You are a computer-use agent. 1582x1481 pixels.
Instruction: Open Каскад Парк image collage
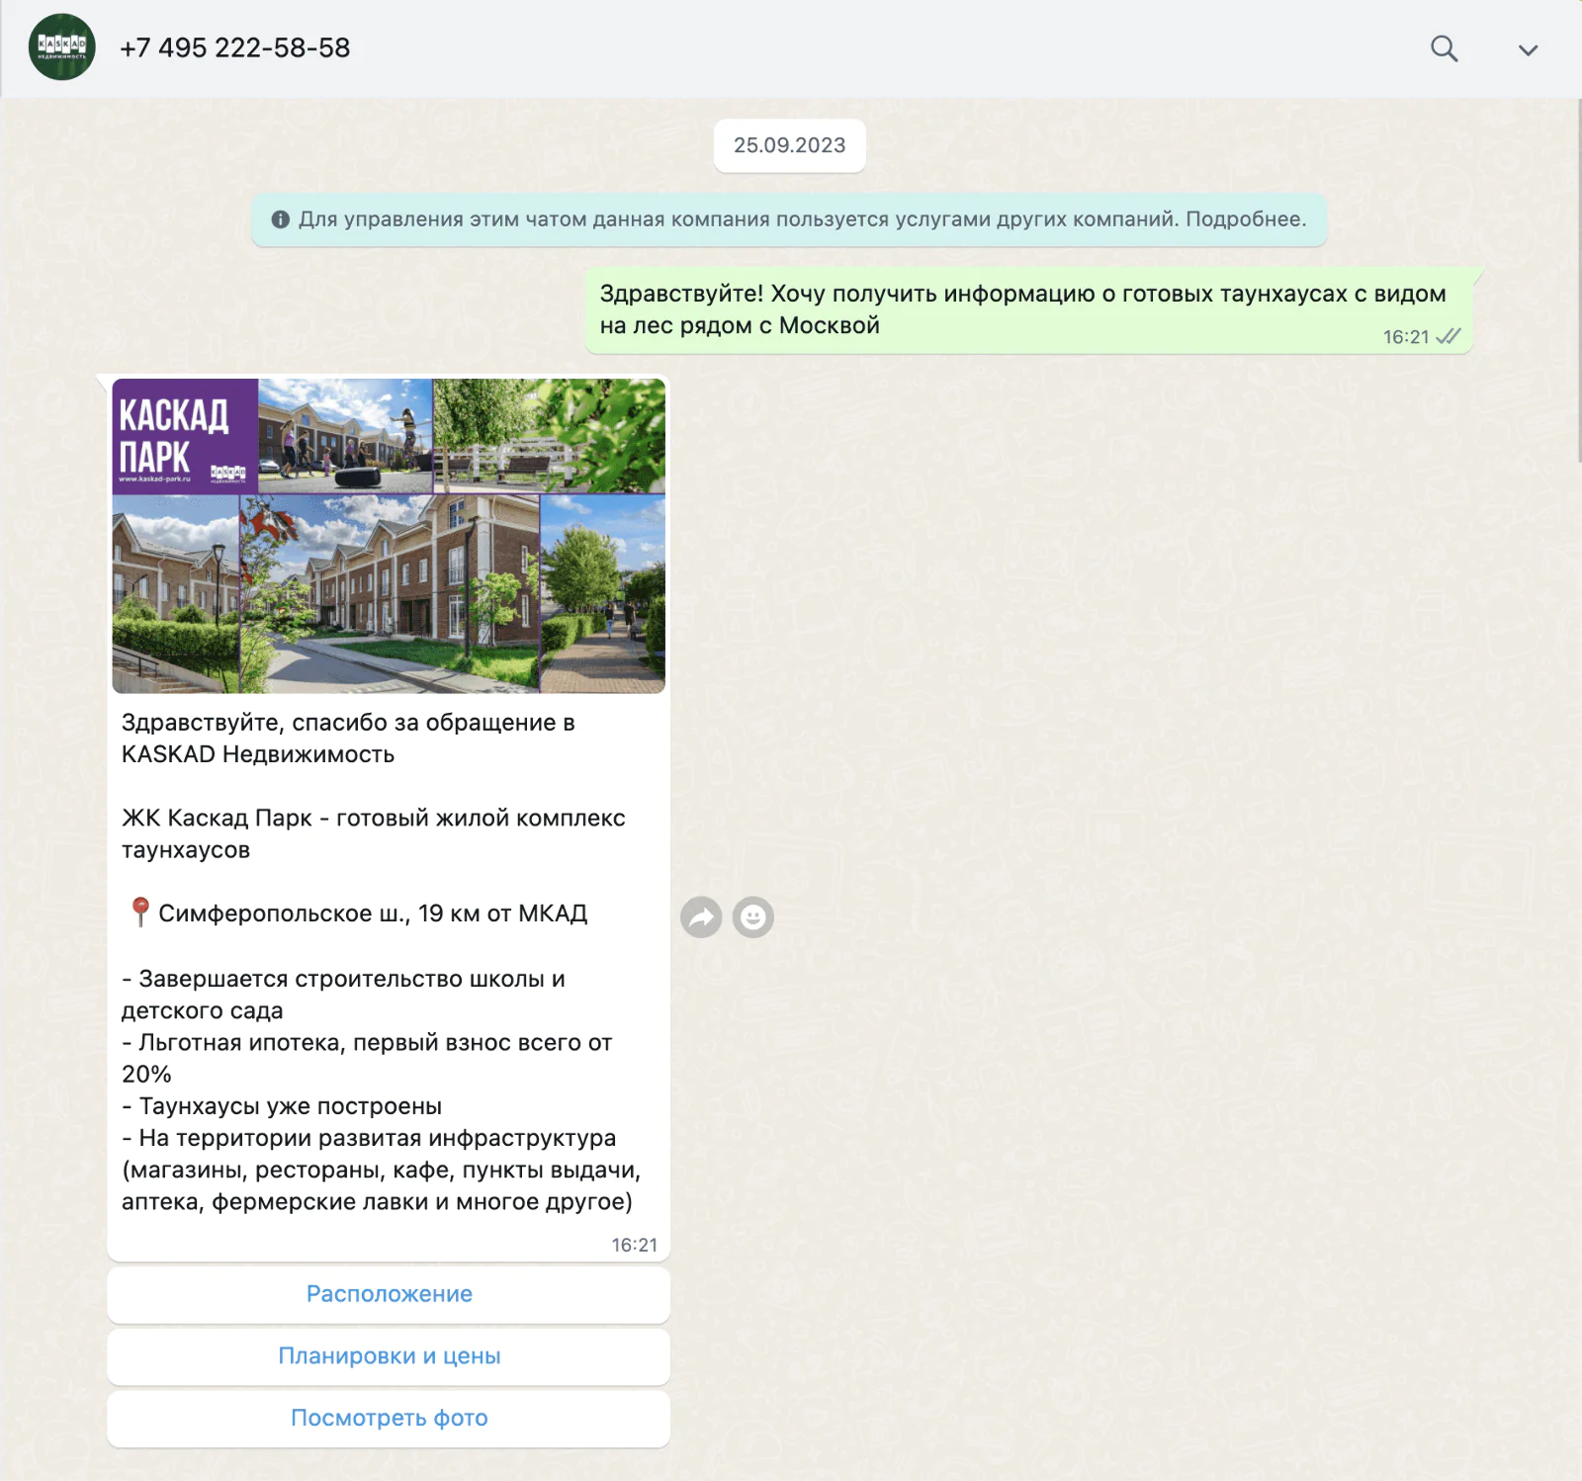click(389, 536)
